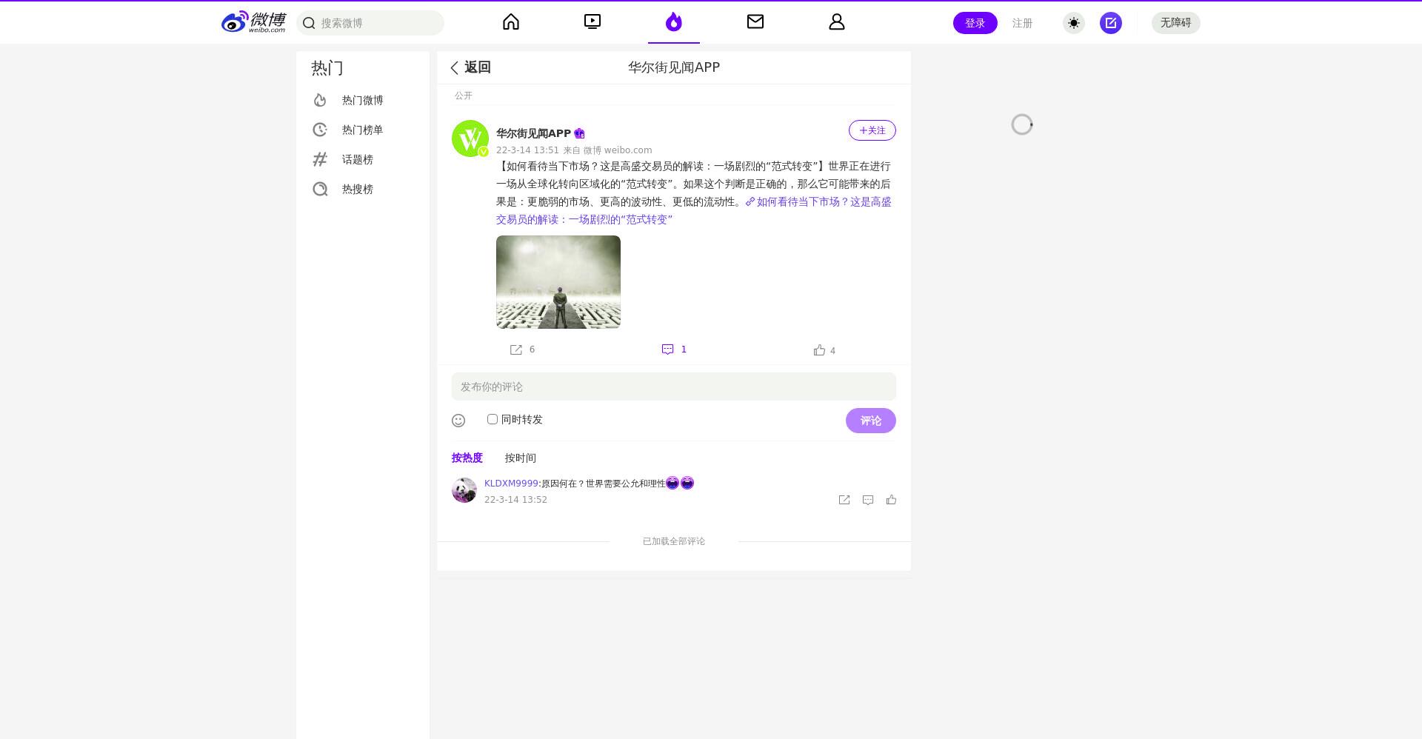Screen dimensions: 1422x739
Task: Open 话题榜 in the sidebar
Action: [363, 159]
